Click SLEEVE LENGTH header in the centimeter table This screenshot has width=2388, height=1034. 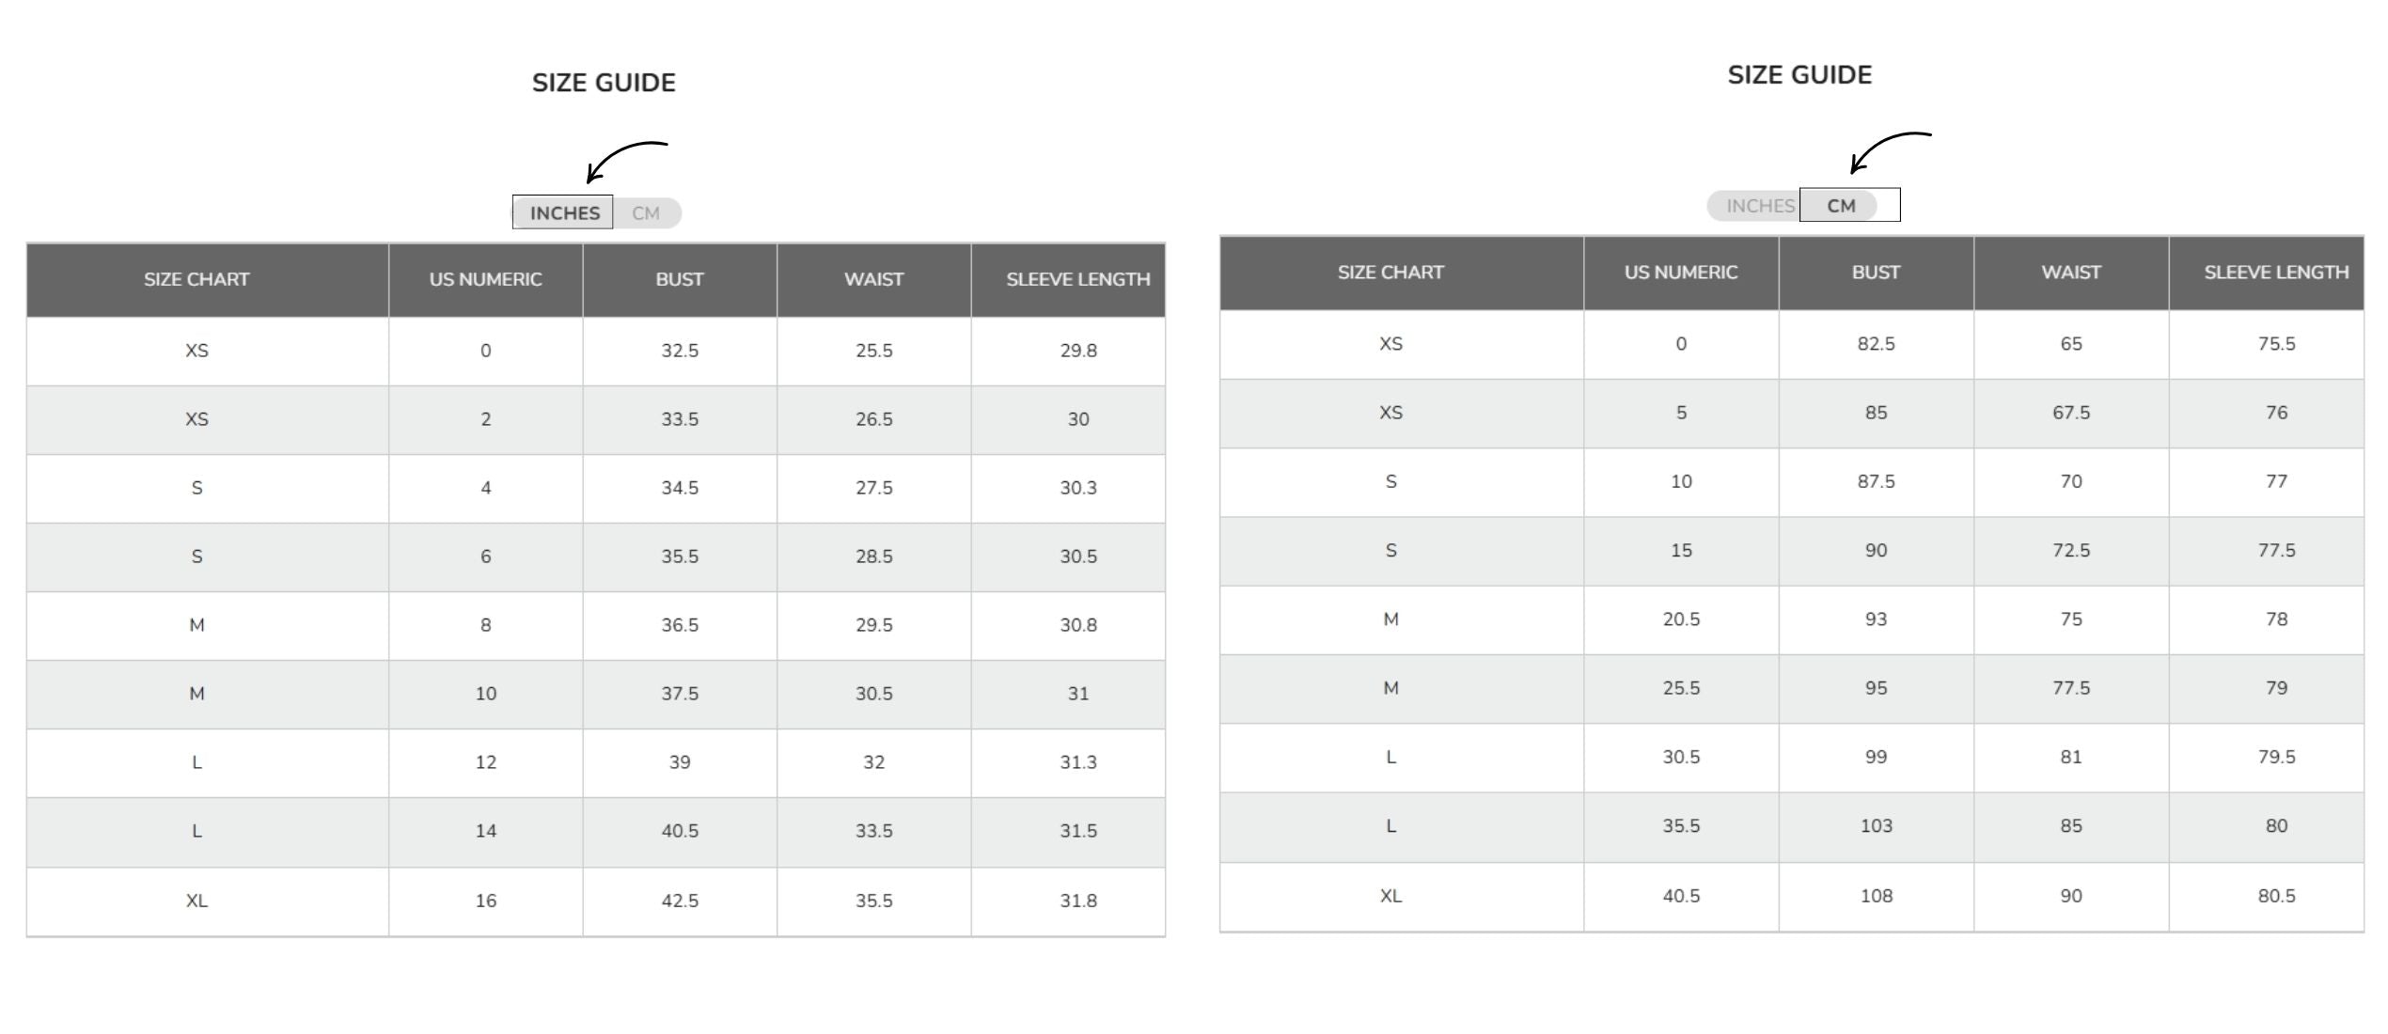[x=2275, y=273]
